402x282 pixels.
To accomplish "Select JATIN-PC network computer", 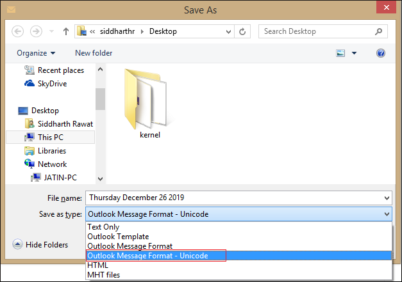I will (x=54, y=177).
